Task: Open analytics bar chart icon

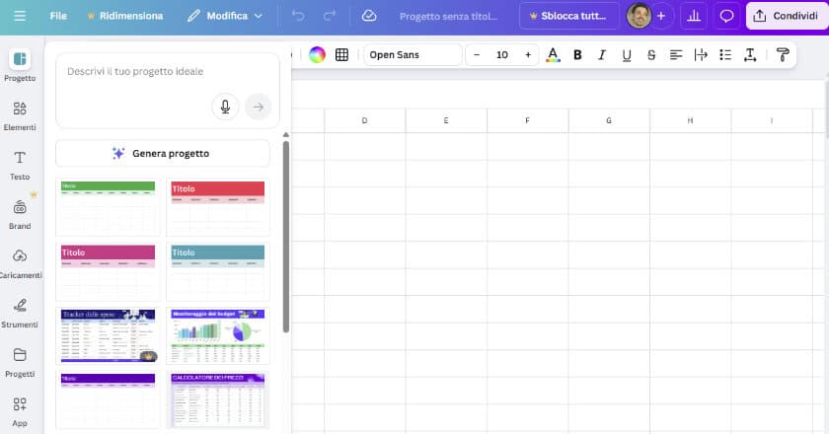Action: pos(694,16)
